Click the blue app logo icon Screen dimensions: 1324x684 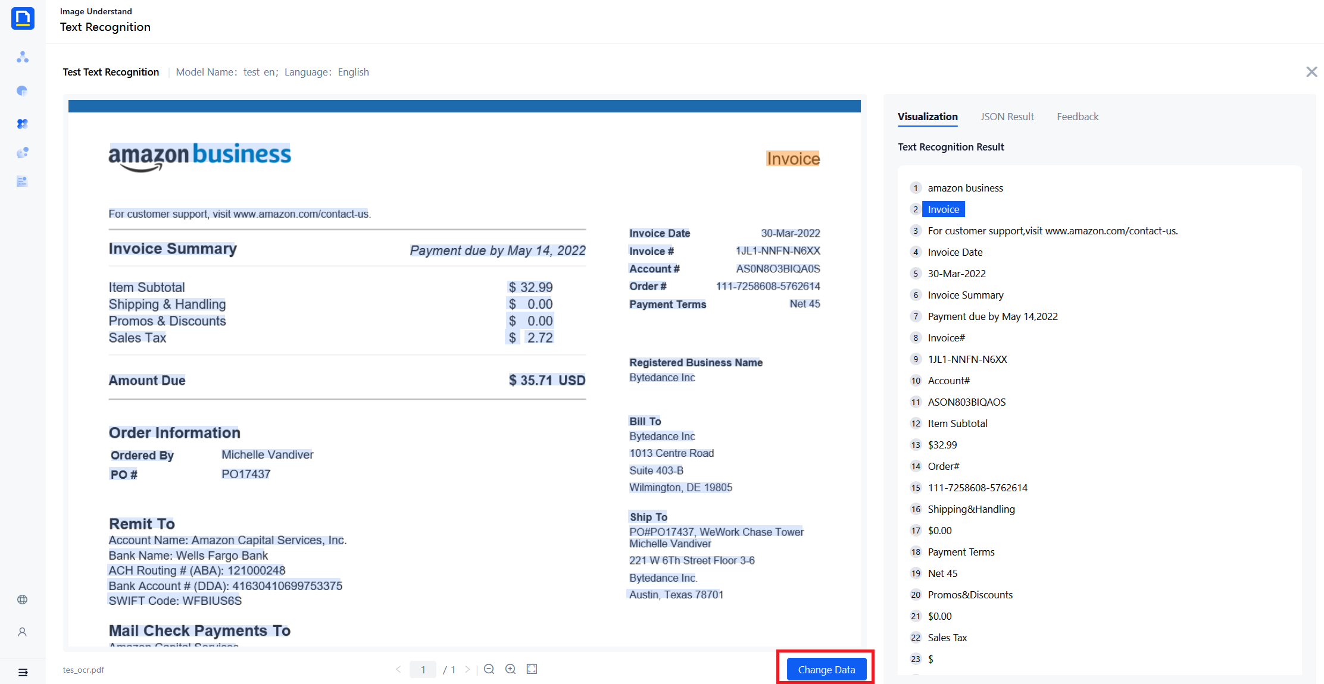point(23,18)
